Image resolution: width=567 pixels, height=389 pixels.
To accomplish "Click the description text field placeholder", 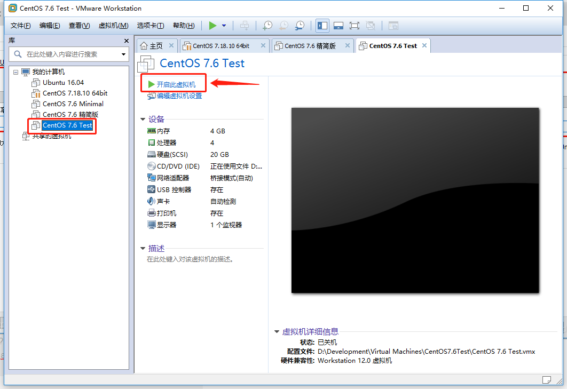I will (x=190, y=259).
